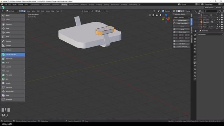The width and height of the screenshot is (224, 126).
Task: Open the Face menu
Action: tap(57, 11)
